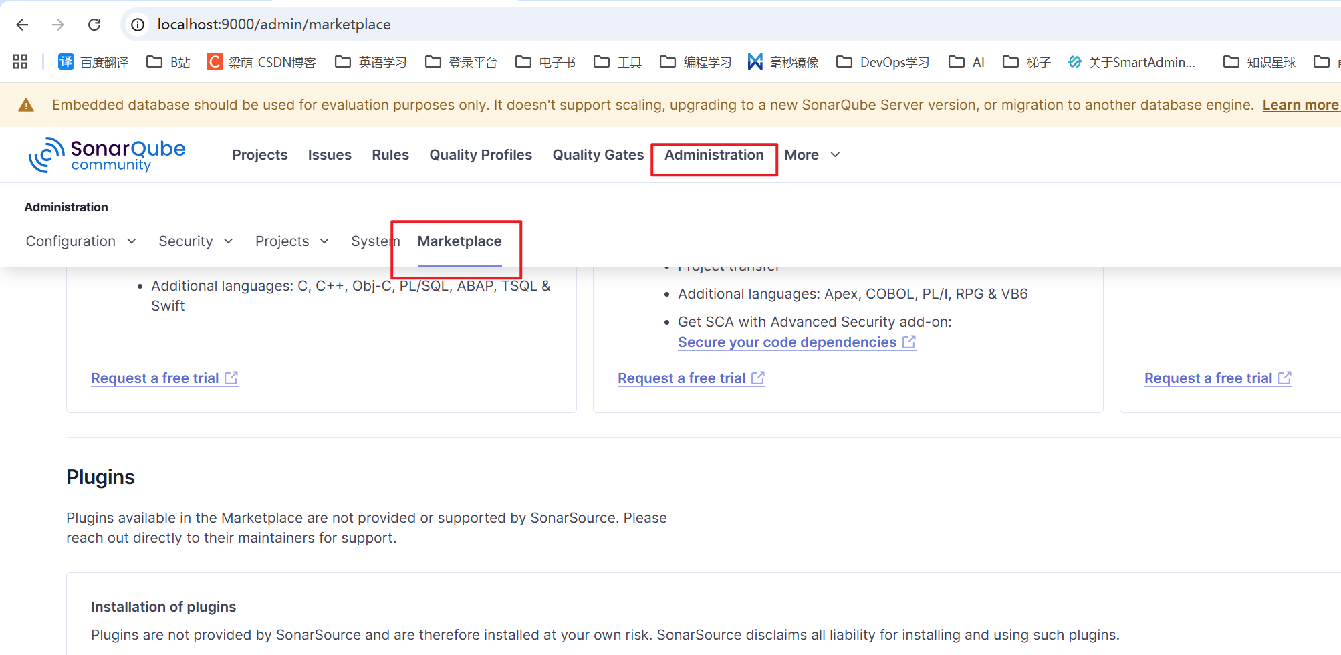Open the Administration navigation item

point(714,155)
